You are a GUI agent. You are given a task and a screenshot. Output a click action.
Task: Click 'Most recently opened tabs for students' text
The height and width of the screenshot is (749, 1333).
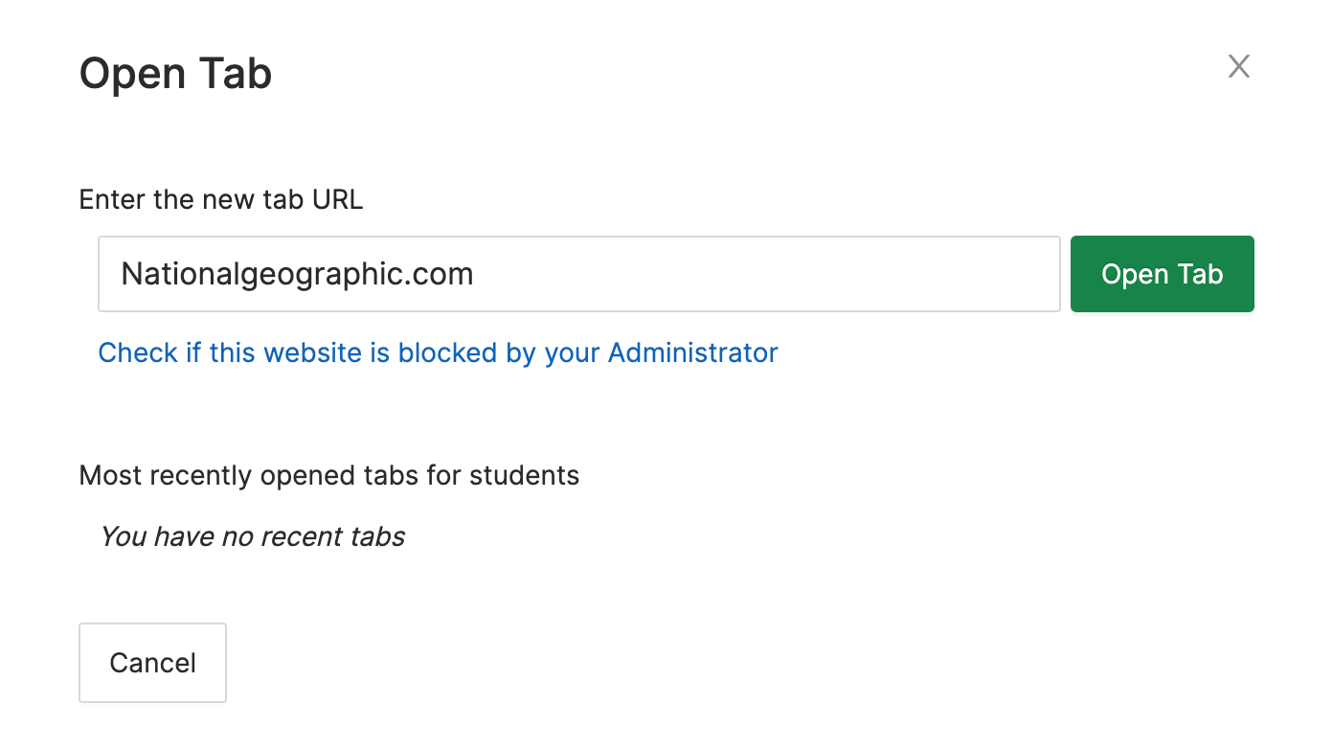coord(329,475)
